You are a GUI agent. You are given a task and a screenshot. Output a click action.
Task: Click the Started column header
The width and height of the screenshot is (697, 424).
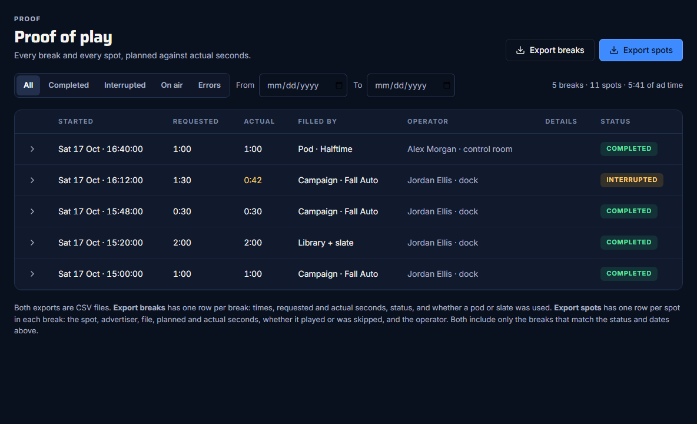point(75,121)
